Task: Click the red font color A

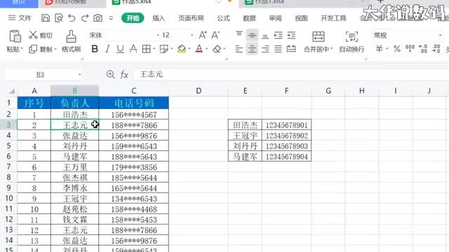Action: 199,49
